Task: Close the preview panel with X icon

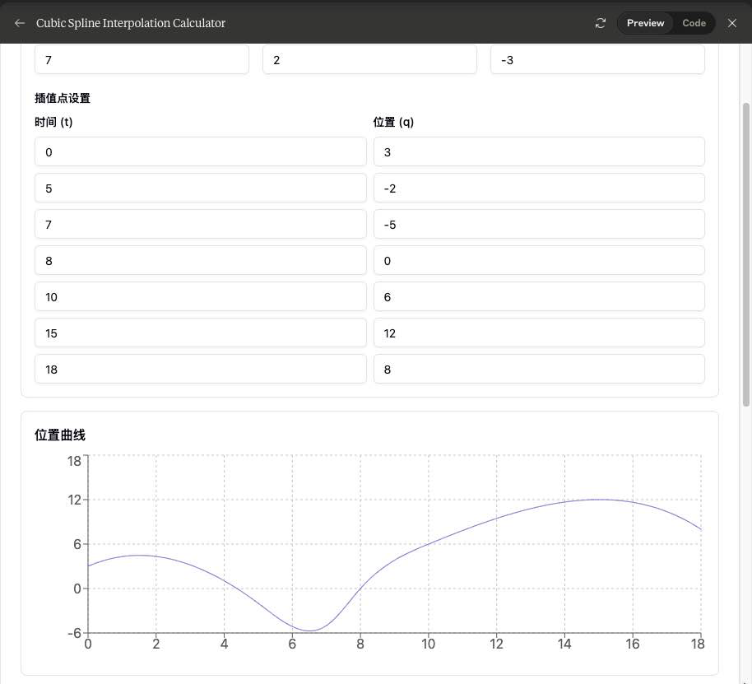Action: click(732, 23)
